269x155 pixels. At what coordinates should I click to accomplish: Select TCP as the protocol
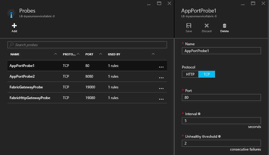pyautogui.click(x=206, y=74)
